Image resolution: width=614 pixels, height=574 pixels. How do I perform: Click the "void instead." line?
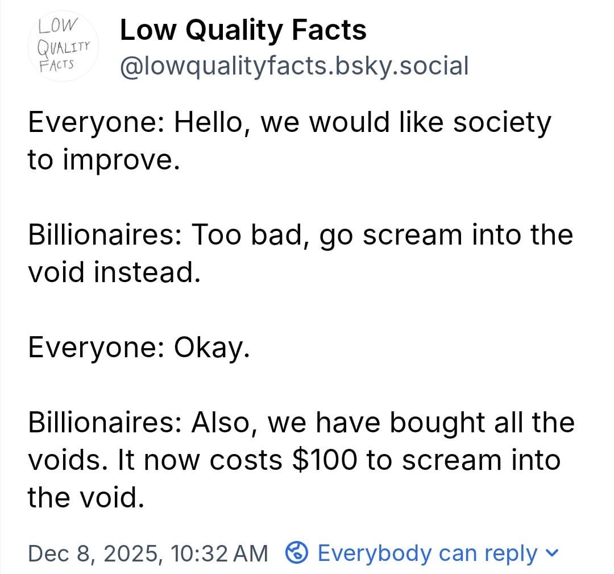click(114, 273)
